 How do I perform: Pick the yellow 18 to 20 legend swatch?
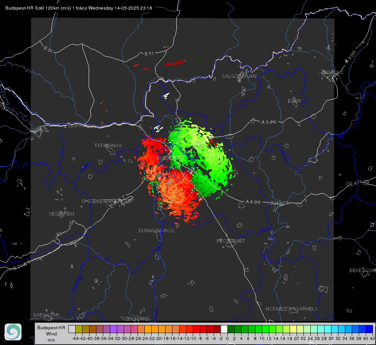[x=293, y=329]
